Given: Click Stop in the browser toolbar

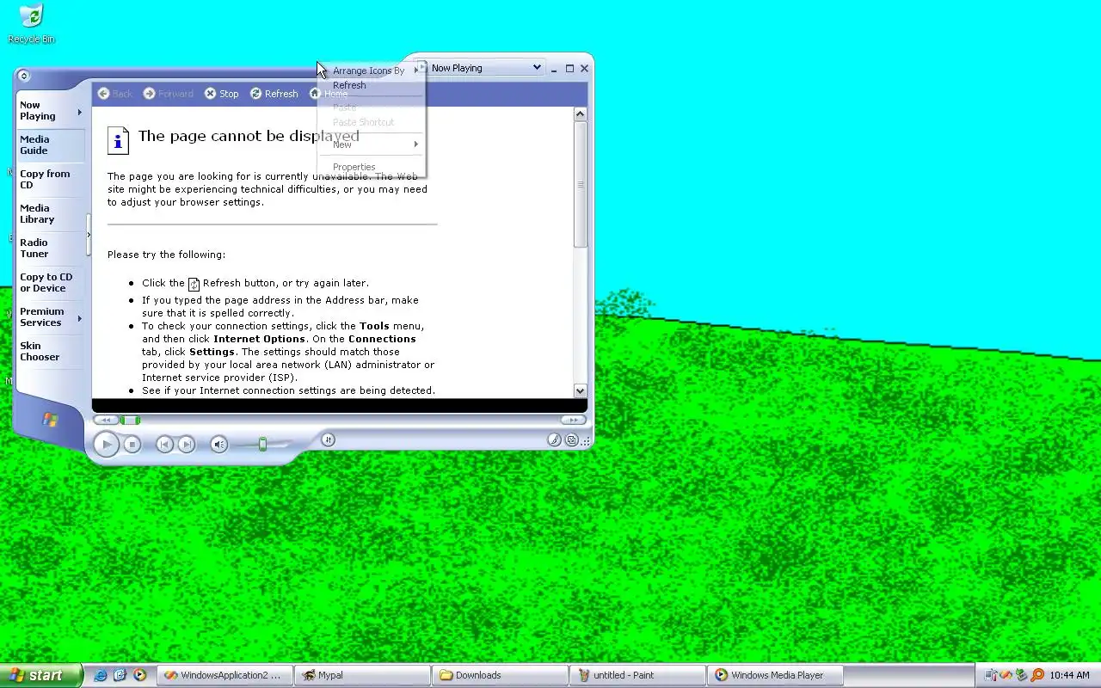Looking at the screenshot, I should tap(222, 94).
